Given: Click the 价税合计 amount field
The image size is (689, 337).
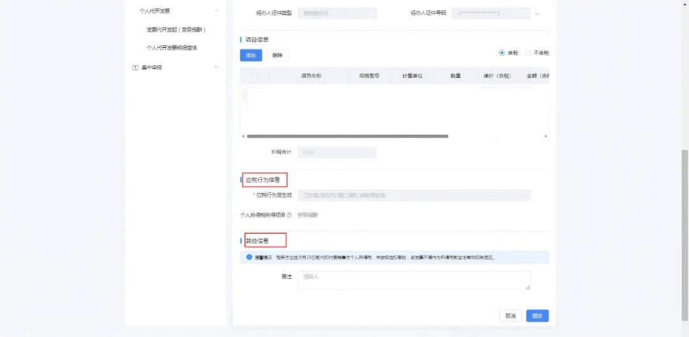Looking at the screenshot, I should coord(337,152).
